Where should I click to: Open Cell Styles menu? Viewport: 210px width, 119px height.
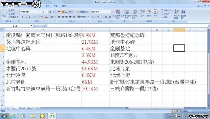coord(134,14)
